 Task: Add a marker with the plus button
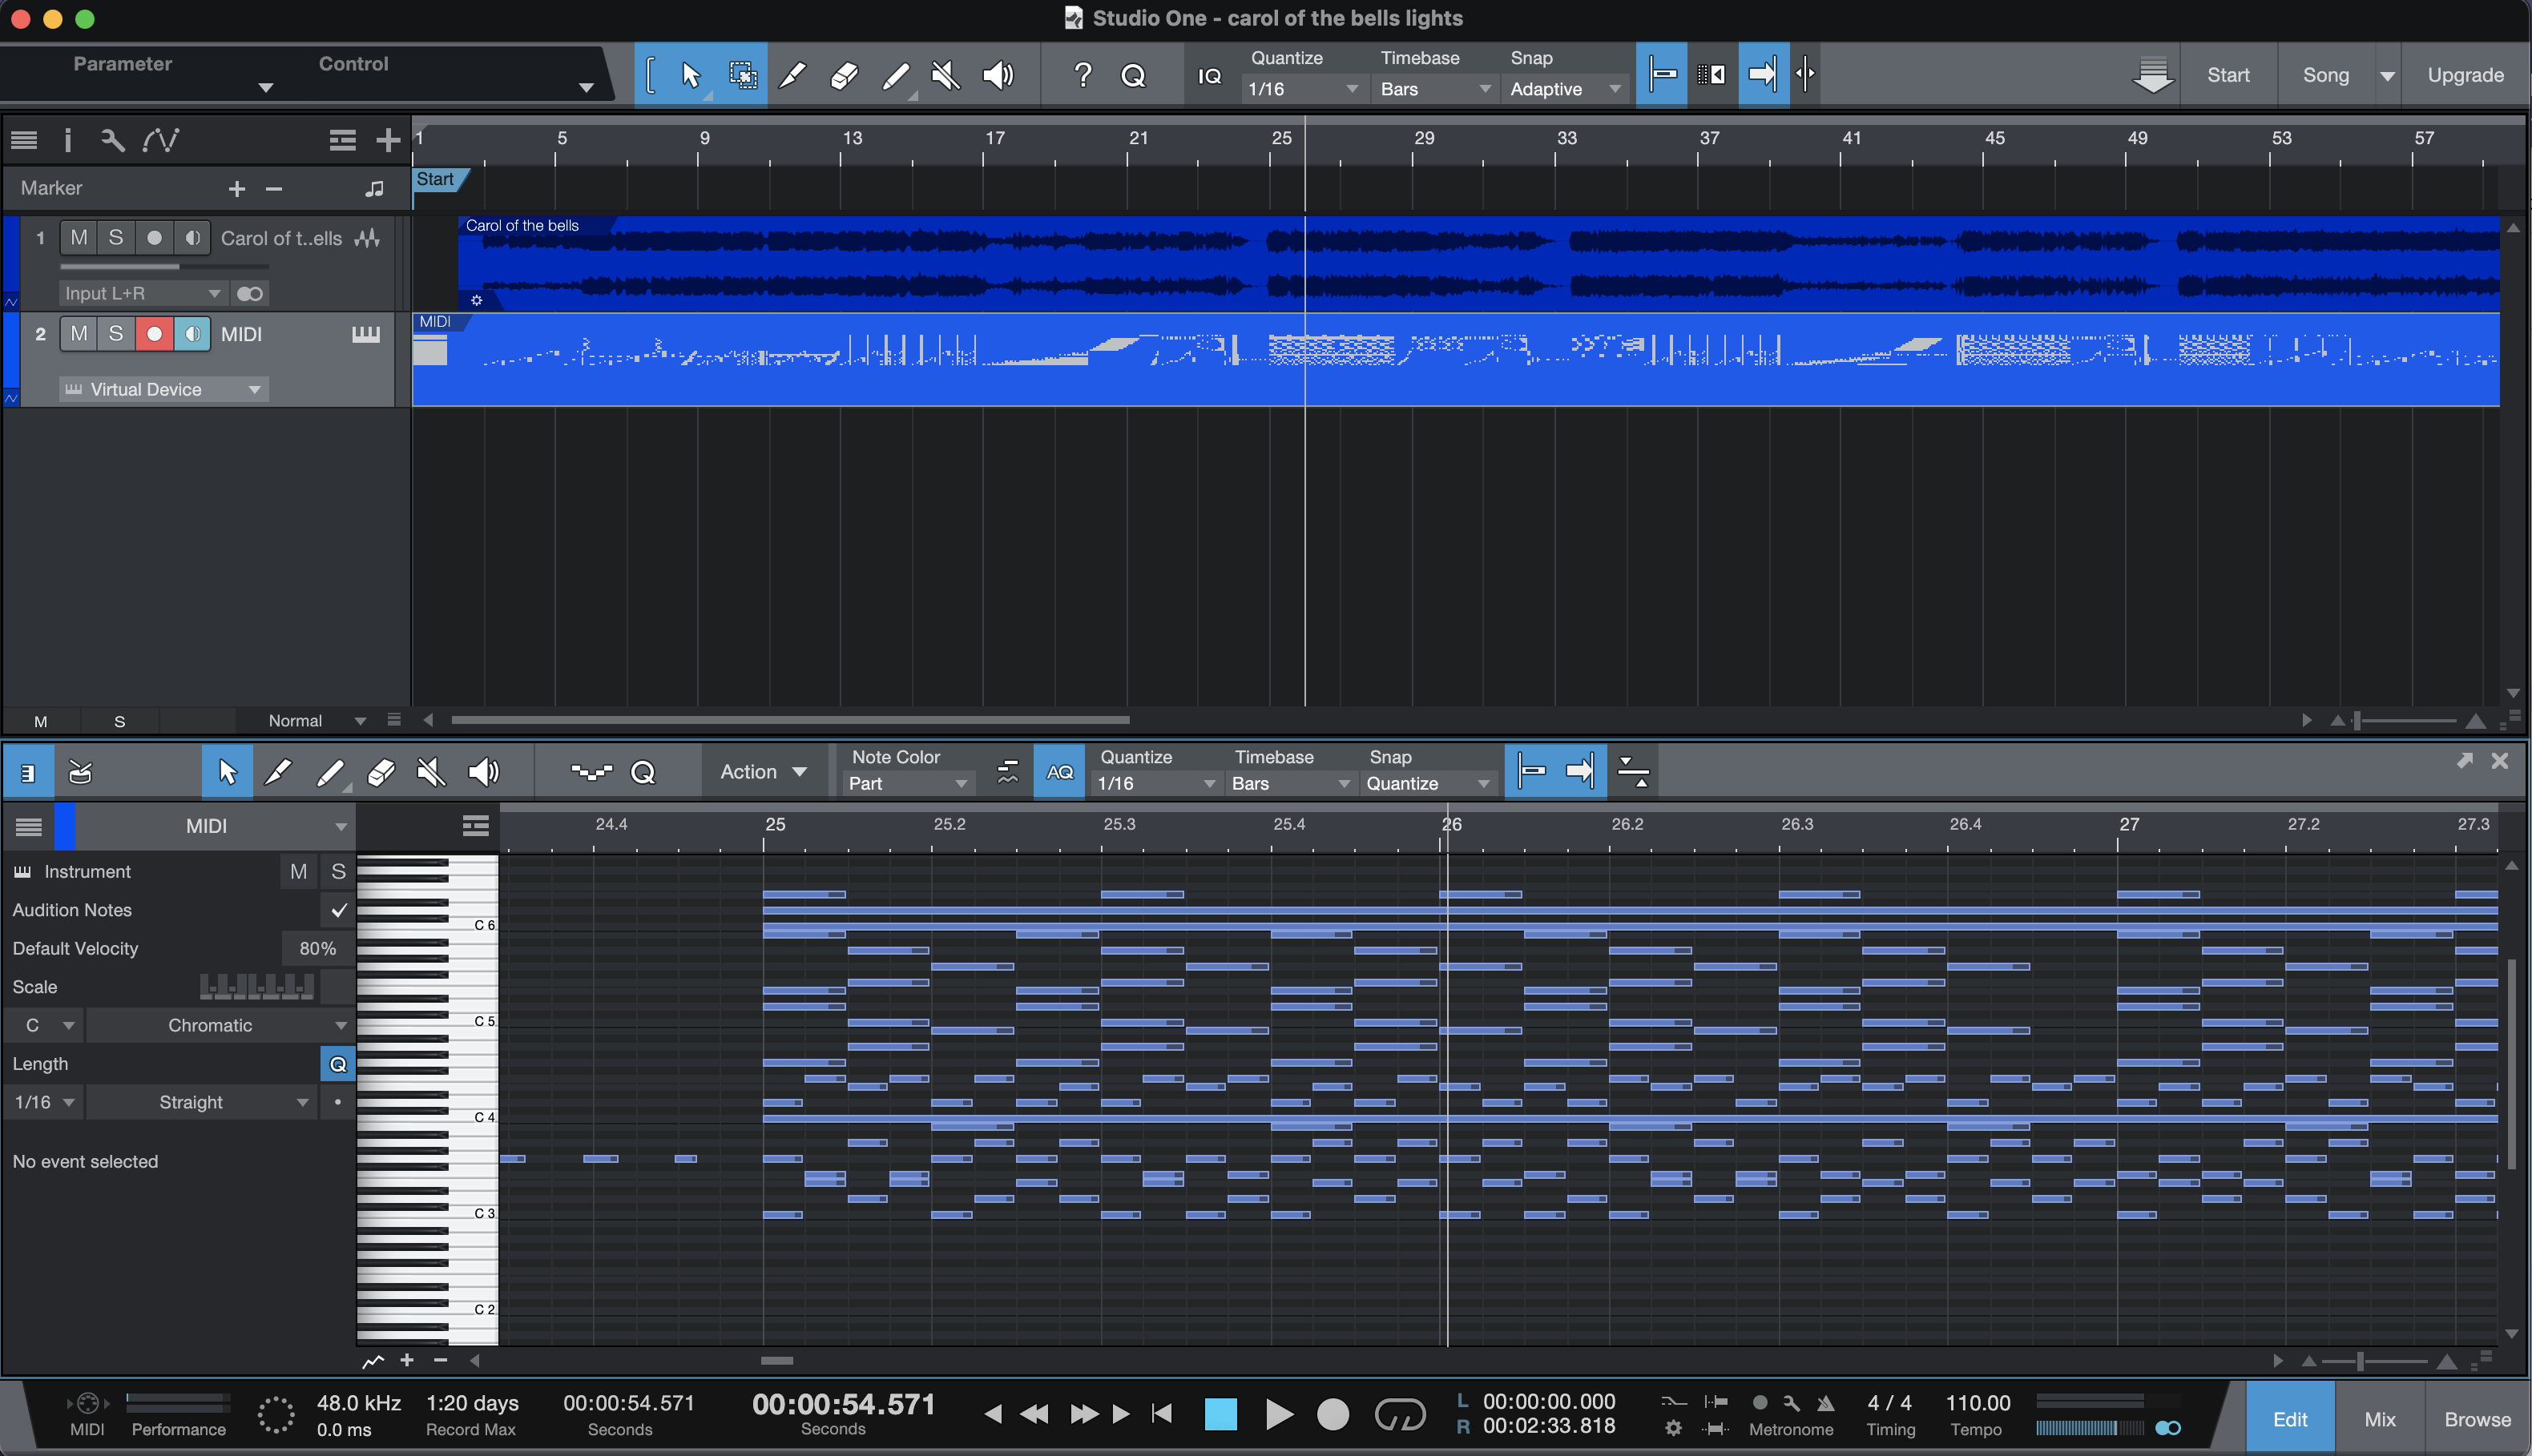pos(237,188)
